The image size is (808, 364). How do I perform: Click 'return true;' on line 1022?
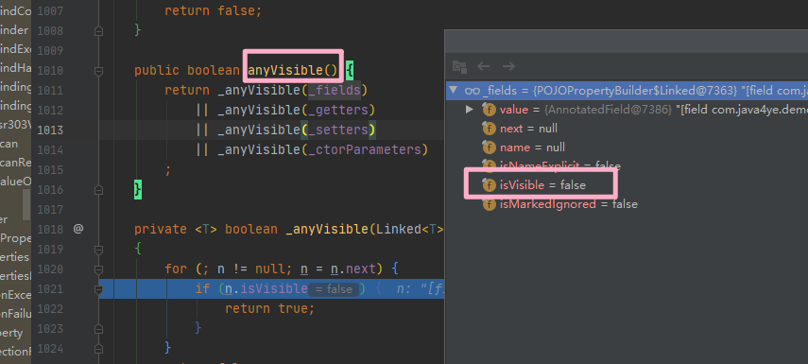[x=269, y=309]
